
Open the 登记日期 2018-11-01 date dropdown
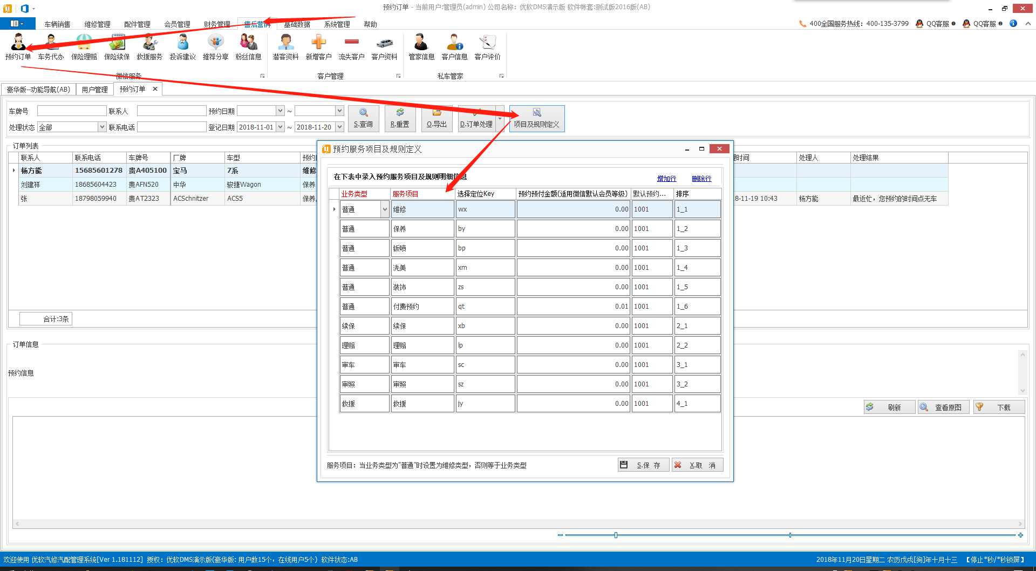(280, 127)
